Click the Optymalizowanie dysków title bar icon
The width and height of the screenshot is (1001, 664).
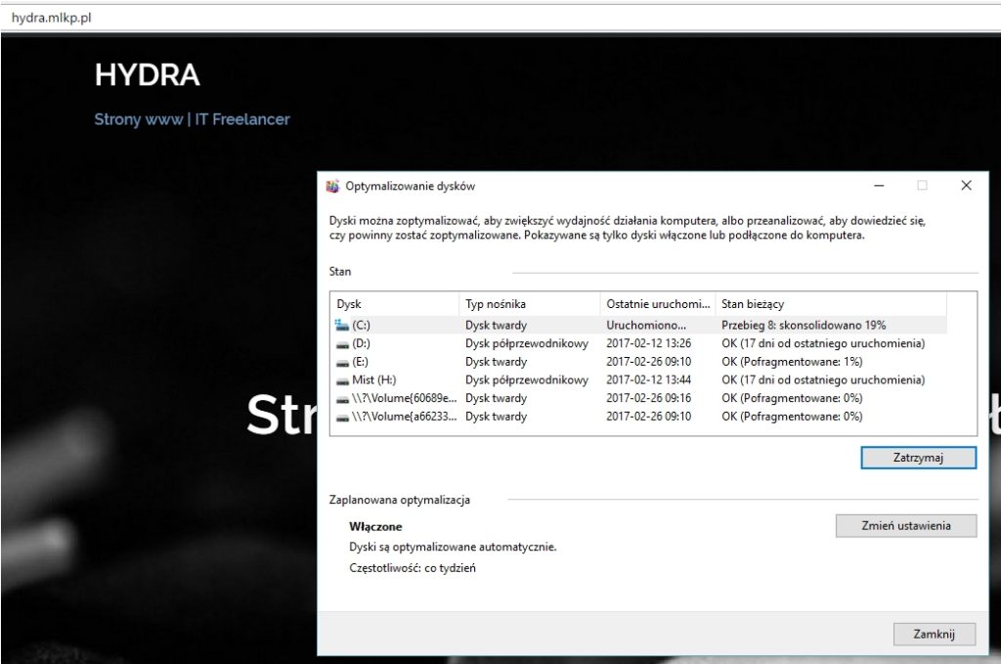332,187
